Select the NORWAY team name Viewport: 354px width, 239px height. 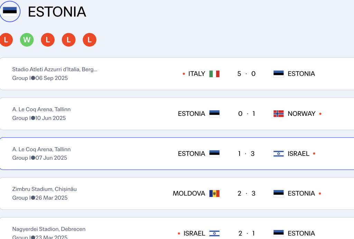[301, 113]
